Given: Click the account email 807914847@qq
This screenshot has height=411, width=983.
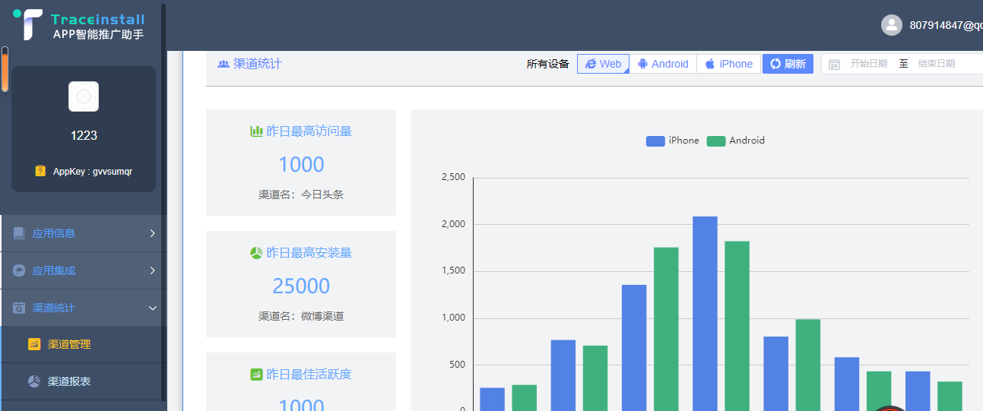Looking at the screenshot, I should [x=946, y=25].
